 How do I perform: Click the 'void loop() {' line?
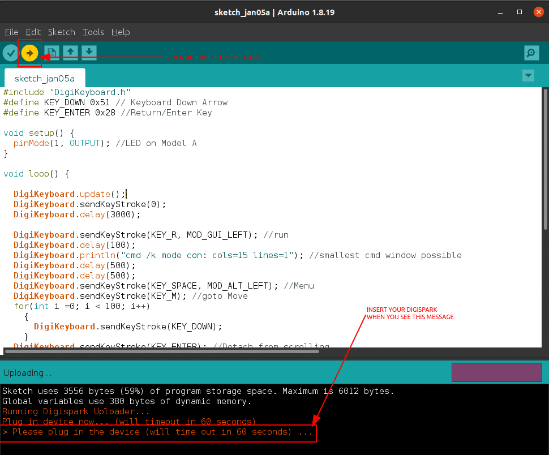coord(36,174)
